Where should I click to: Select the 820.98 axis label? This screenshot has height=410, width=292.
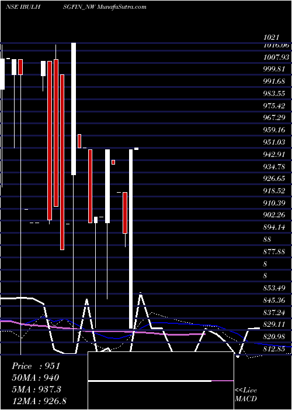click(274, 337)
